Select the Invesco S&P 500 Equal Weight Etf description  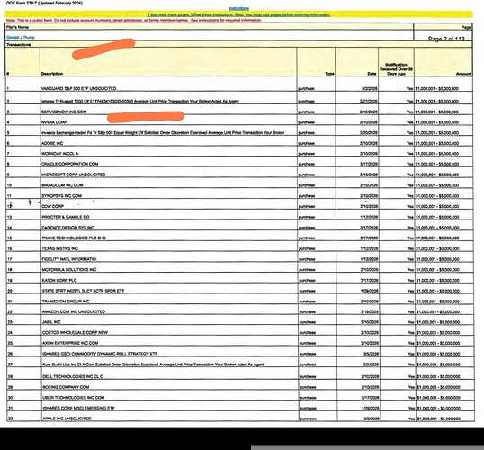coord(163,133)
